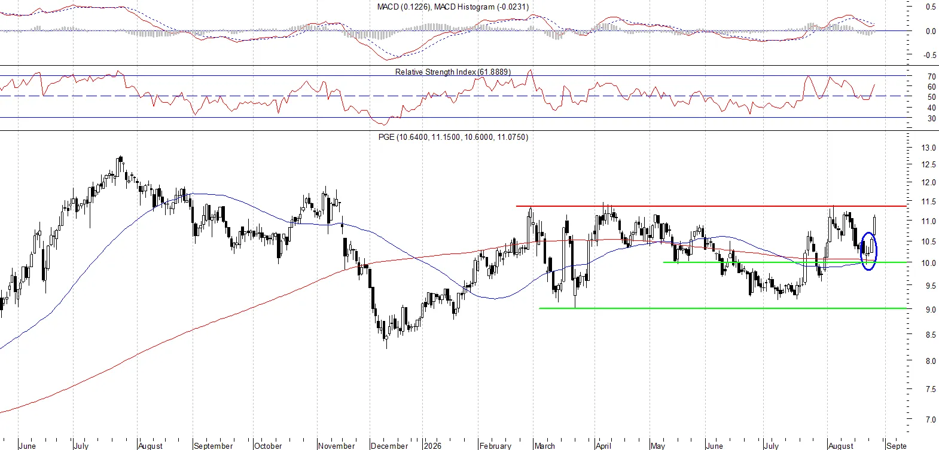Image resolution: width=939 pixels, height=450 pixels.
Task: Click the 8.0 price axis label
Action: click(931, 362)
